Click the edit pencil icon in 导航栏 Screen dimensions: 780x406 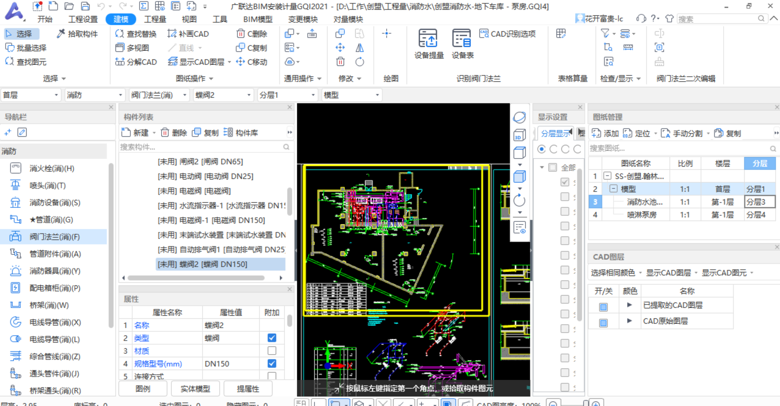pyautogui.click(x=22, y=132)
